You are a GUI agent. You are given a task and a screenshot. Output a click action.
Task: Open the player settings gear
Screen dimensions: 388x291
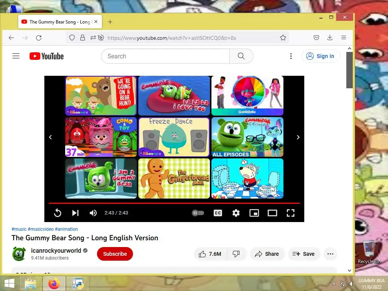(x=236, y=213)
